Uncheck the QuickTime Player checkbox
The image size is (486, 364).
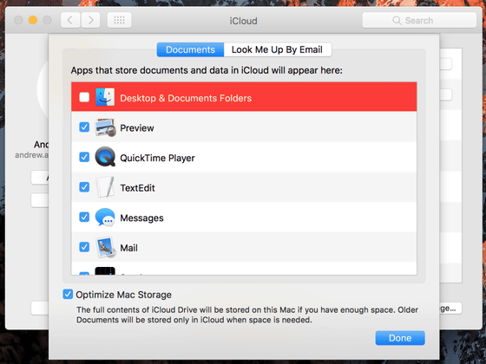[x=84, y=157]
